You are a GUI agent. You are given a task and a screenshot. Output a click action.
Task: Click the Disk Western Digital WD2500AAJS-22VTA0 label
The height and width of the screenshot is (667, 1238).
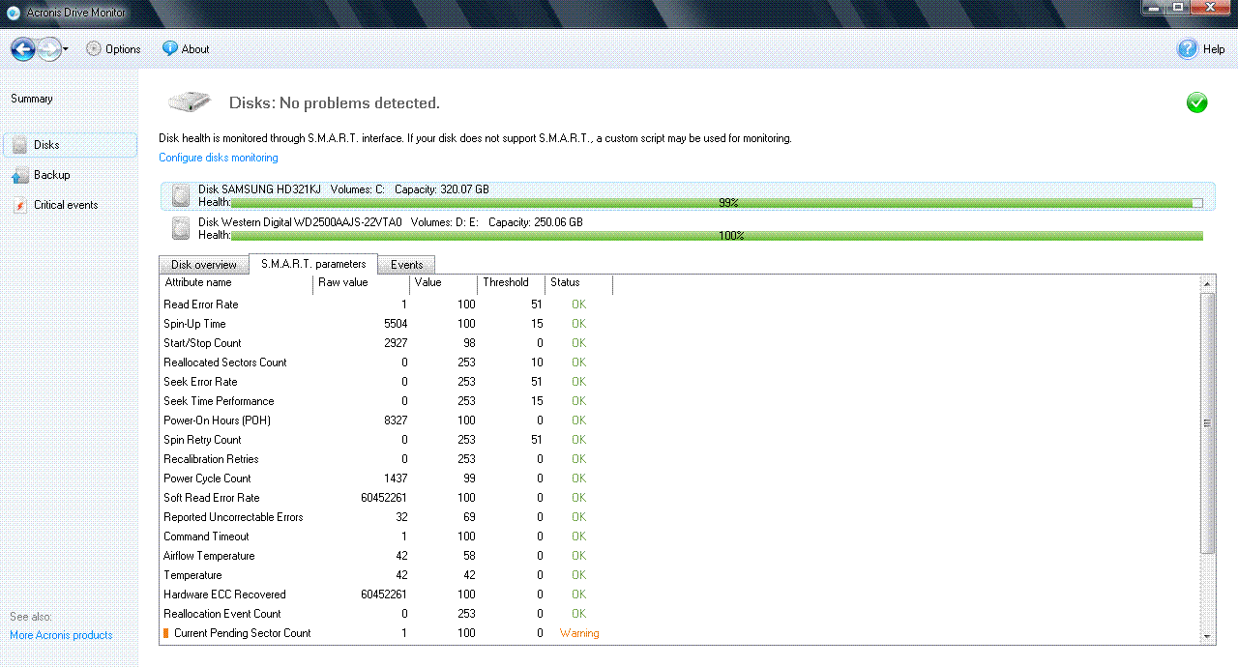300,222
